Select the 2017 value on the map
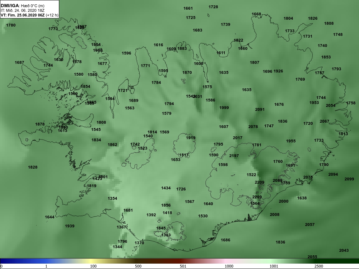359x269 pixels. 237,138
